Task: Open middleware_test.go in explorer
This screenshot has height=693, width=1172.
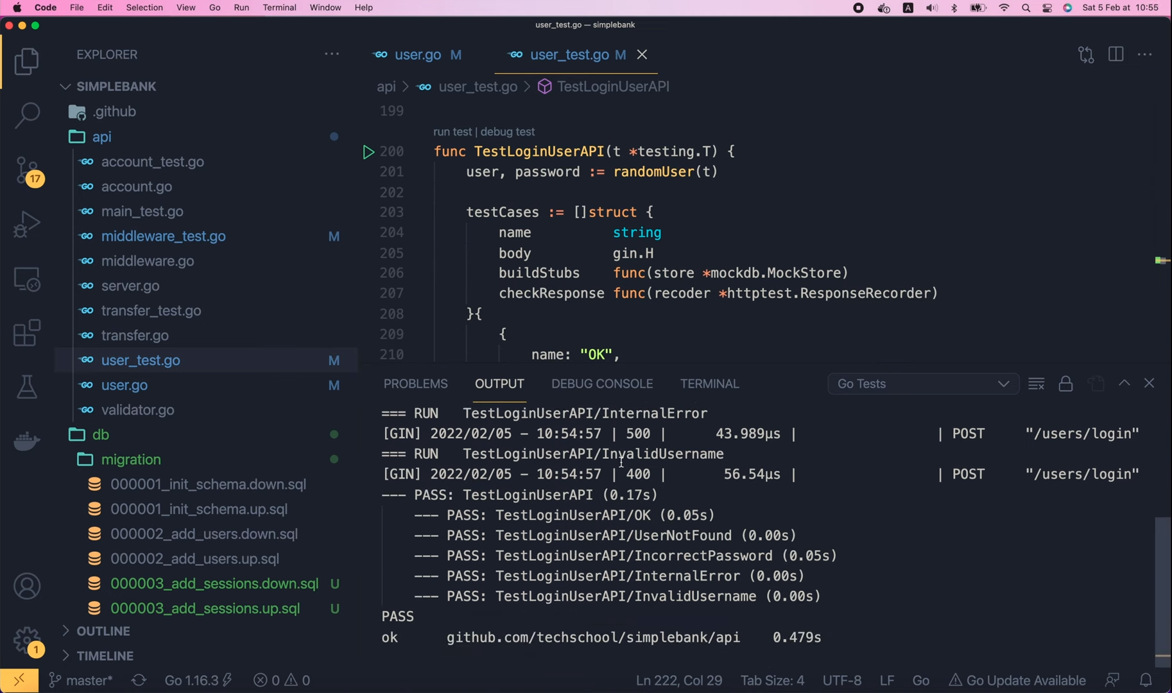Action: coord(164,236)
